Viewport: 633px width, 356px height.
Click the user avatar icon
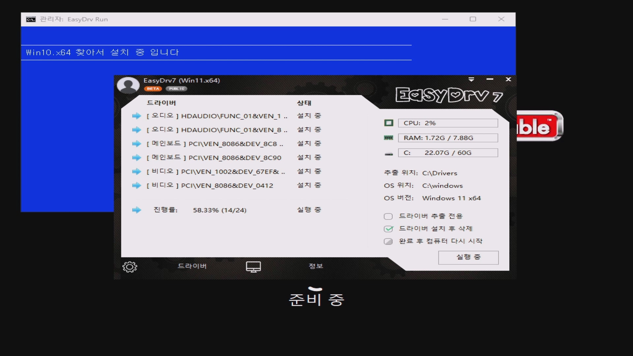click(x=128, y=85)
